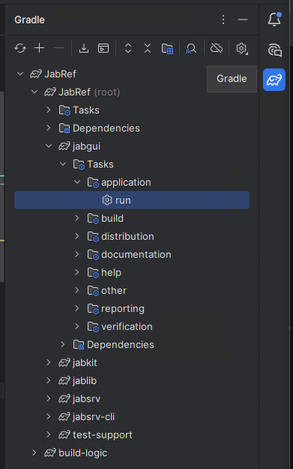Hide the Gradle tool window with dash icon
The width and height of the screenshot is (293, 469).
[243, 20]
